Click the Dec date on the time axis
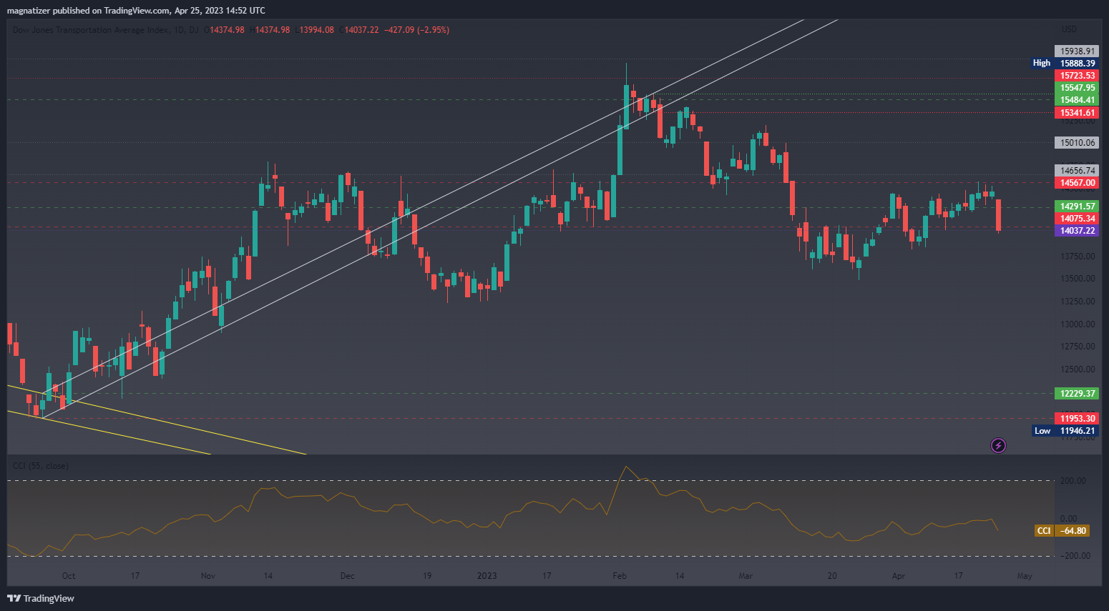This screenshot has width=1109, height=611. click(x=348, y=576)
